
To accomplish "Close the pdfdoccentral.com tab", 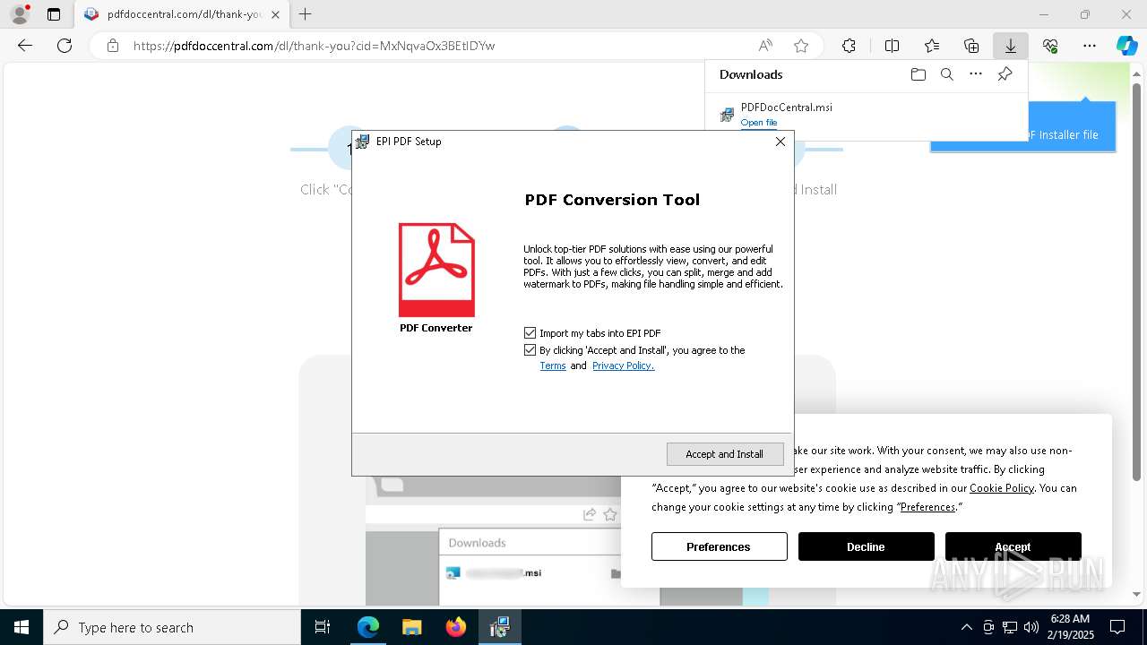I will point(275,14).
